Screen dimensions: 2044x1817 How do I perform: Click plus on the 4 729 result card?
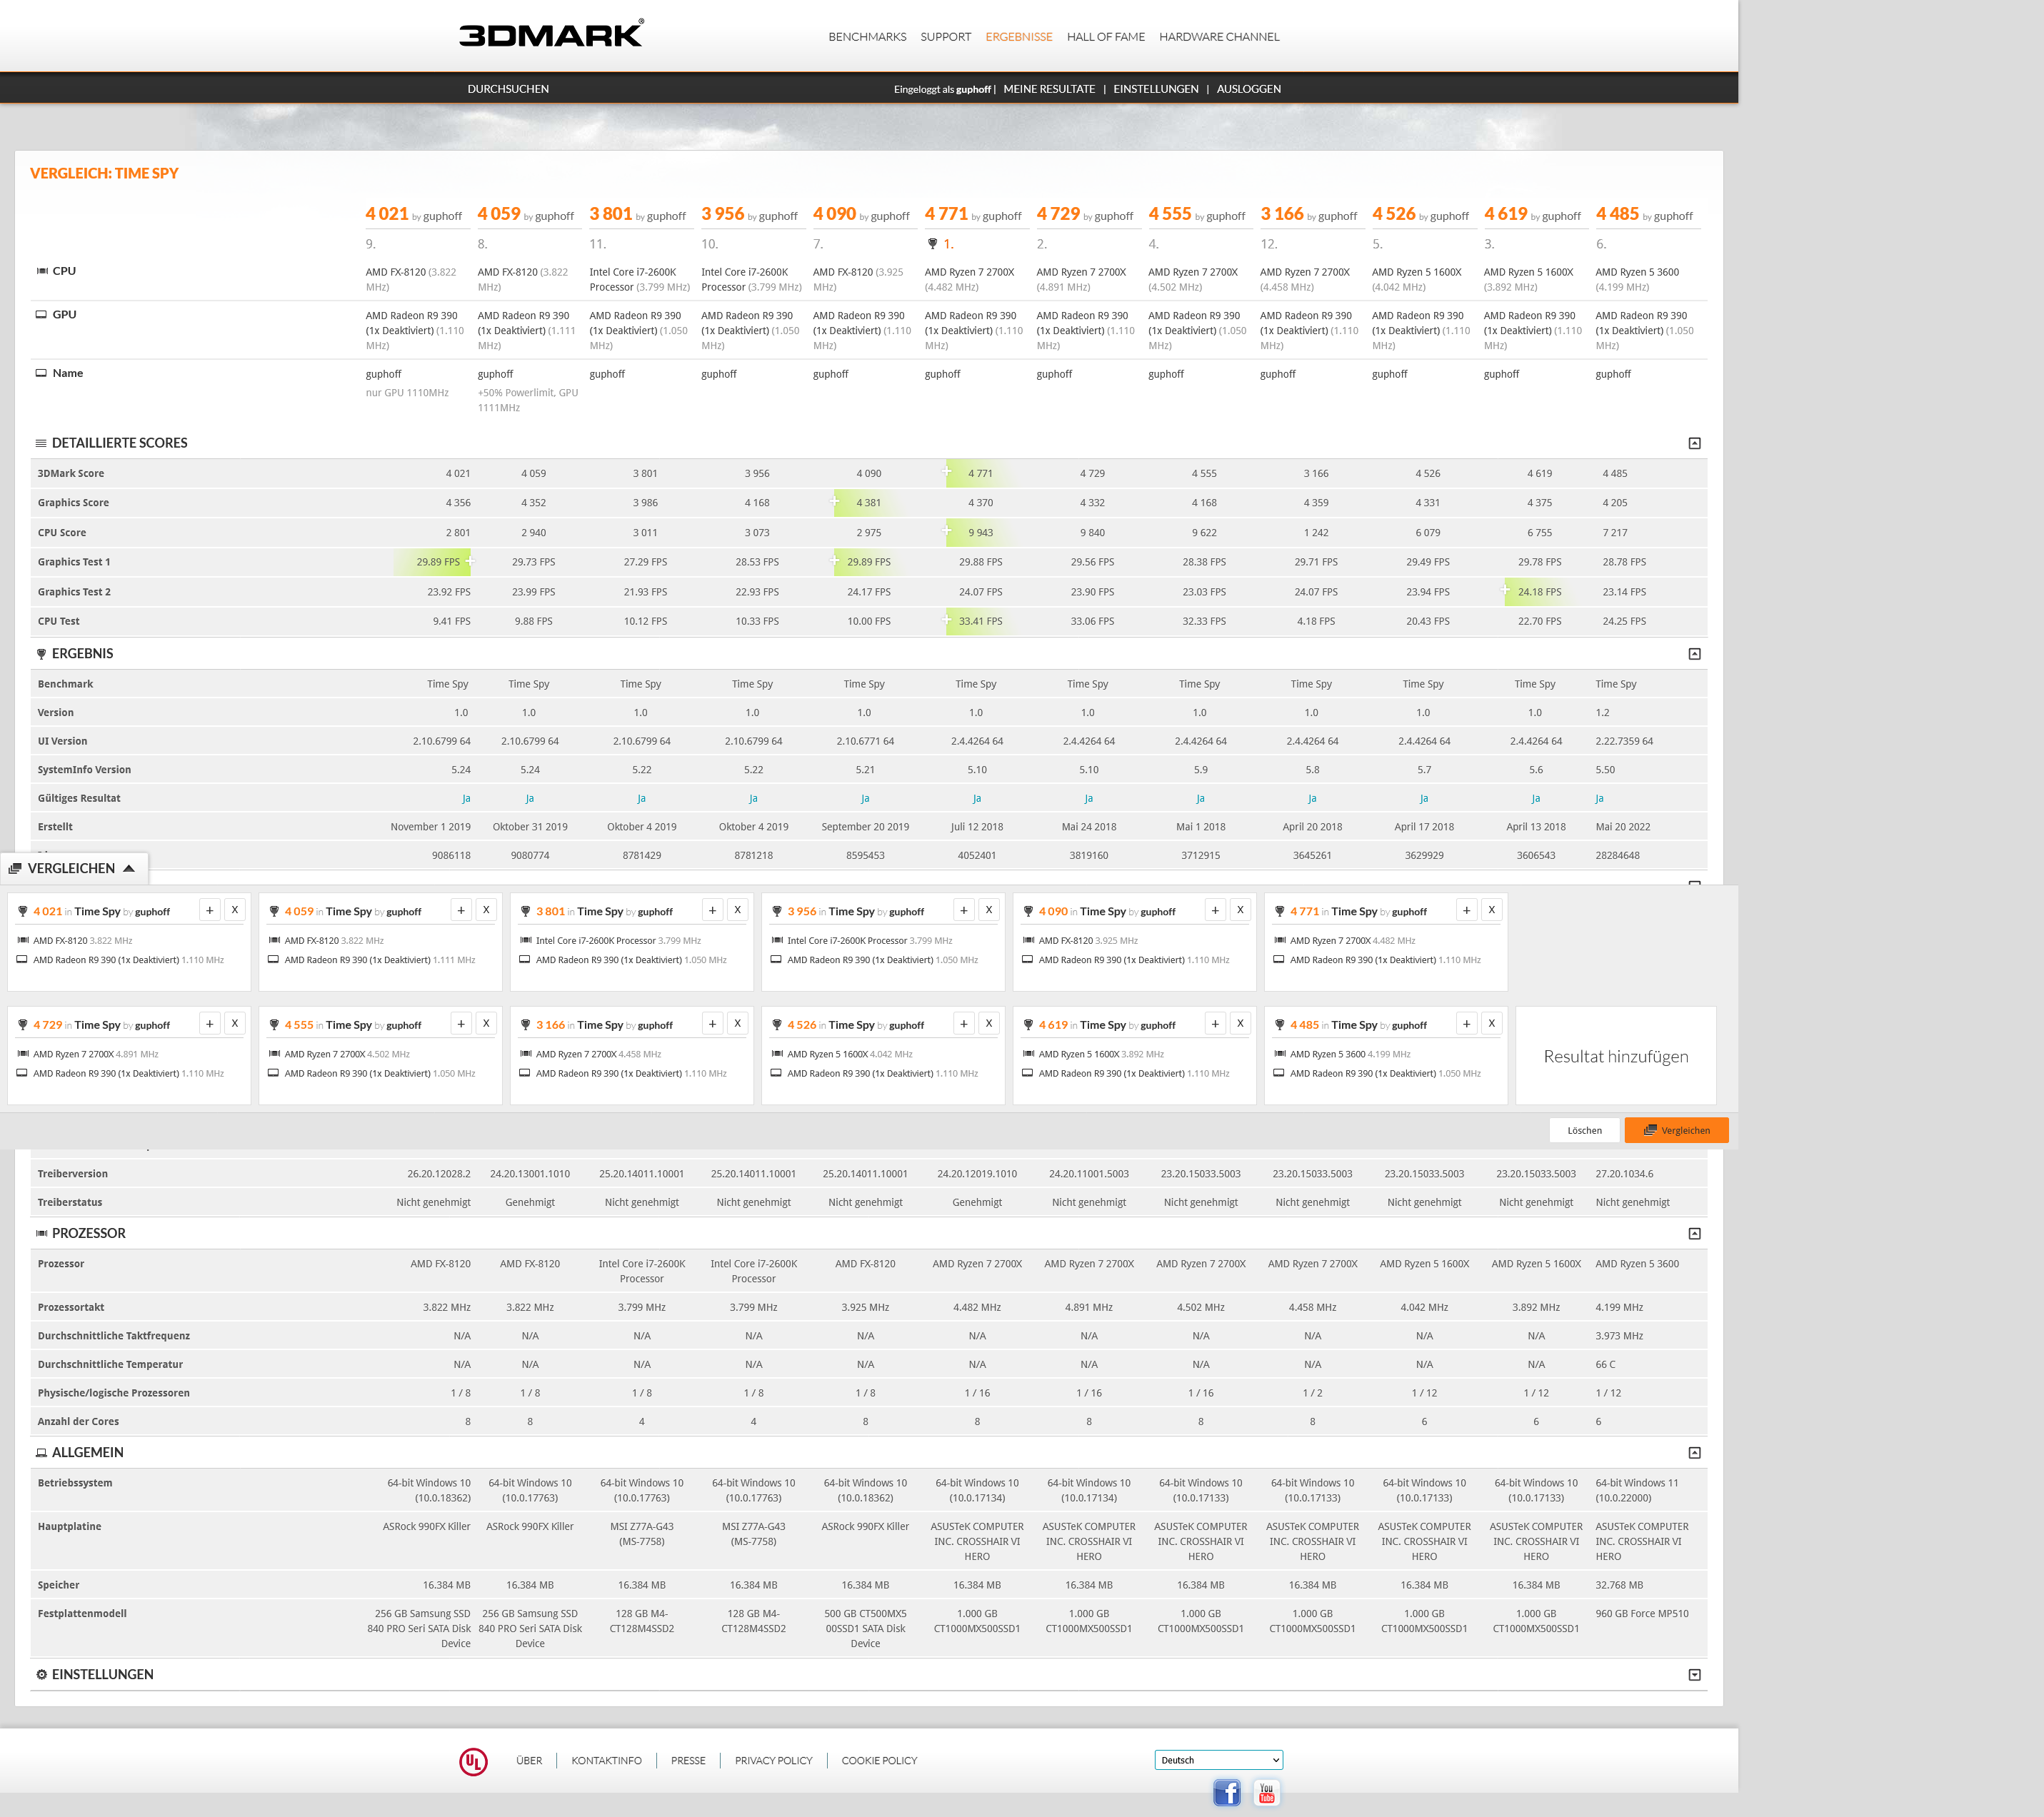(x=210, y=1025)
